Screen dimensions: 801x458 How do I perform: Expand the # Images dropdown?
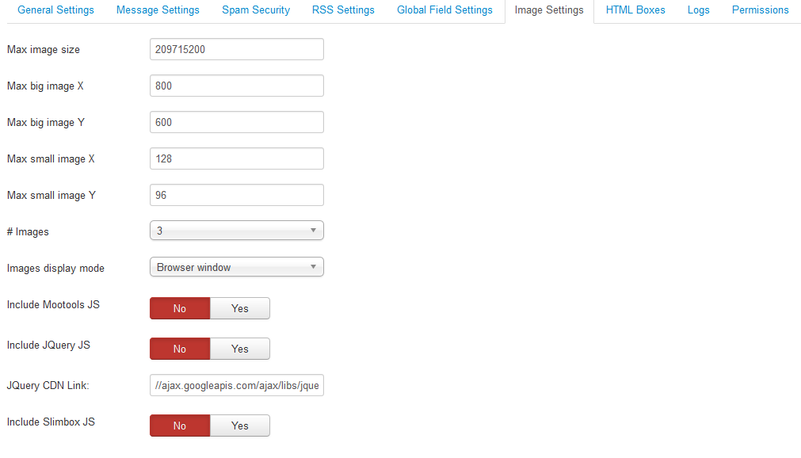236,231
